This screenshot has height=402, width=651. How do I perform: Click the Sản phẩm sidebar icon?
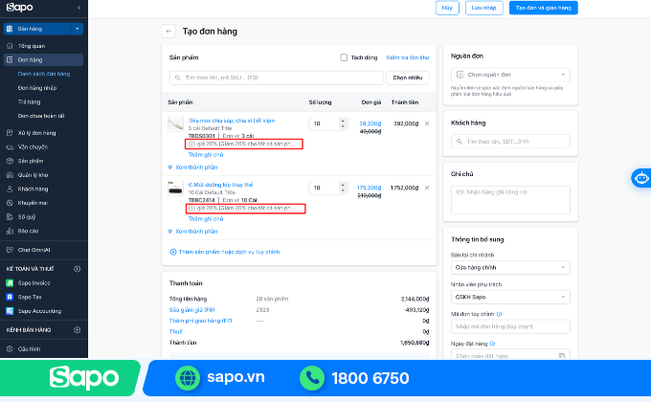click(10, 161)
